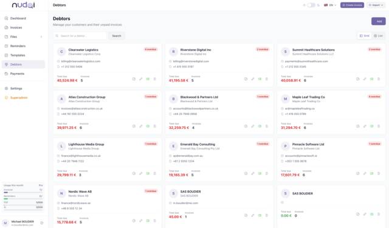Click the Add debtor button
The image size is (389, 228).
(378, 21)
